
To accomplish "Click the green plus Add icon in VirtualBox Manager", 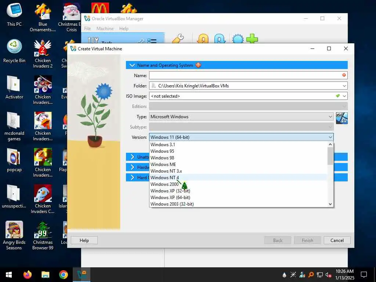I will [252, 39].
